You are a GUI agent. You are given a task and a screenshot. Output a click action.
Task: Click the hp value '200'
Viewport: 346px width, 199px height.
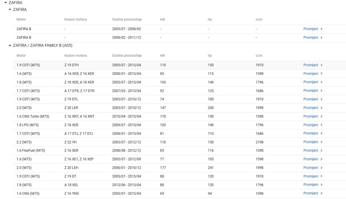(211, 108)
